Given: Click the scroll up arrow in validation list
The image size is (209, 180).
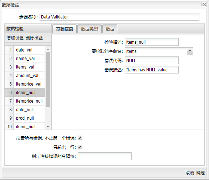Looking at the screenshot, I should [48, 49].
